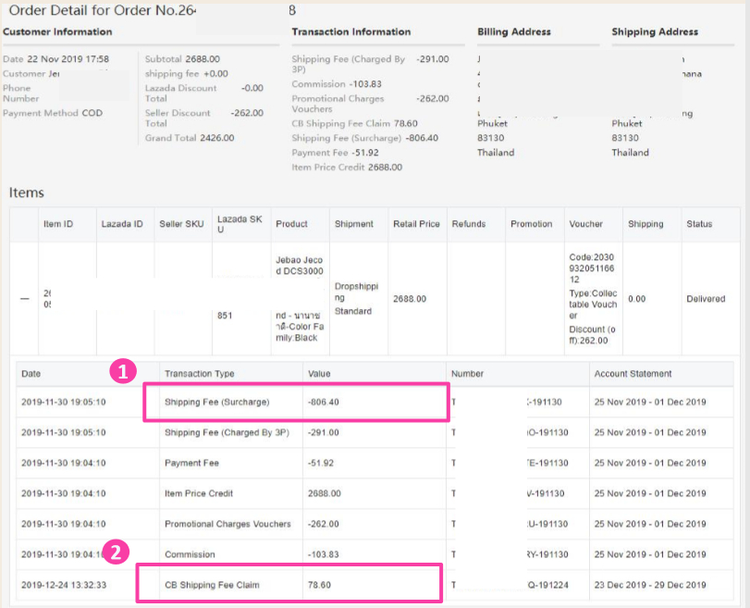The width and height of the screenshot is (750, 608).
Task: Click the Transaction Type column header
Action: pos(200,374)
